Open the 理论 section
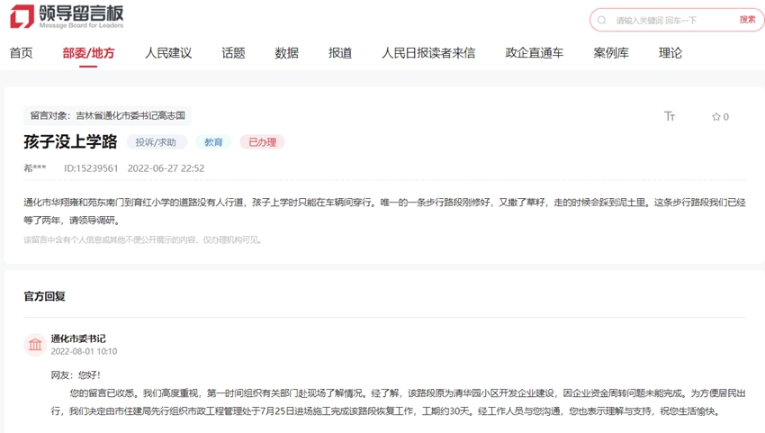 click(670, 53)
